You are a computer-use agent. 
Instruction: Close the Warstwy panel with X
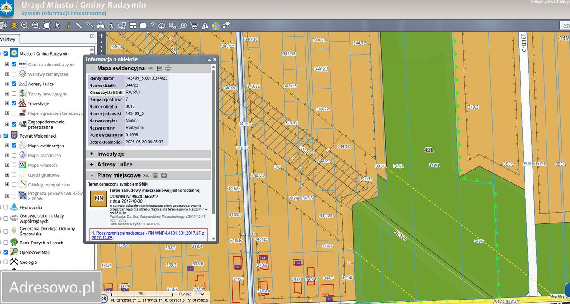[92, 36]
